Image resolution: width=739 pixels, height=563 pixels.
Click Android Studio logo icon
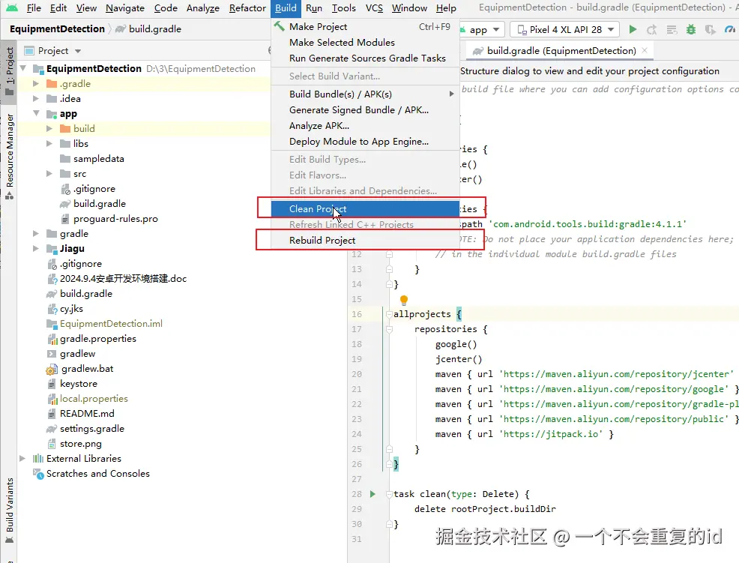click(x=12, y=7)
